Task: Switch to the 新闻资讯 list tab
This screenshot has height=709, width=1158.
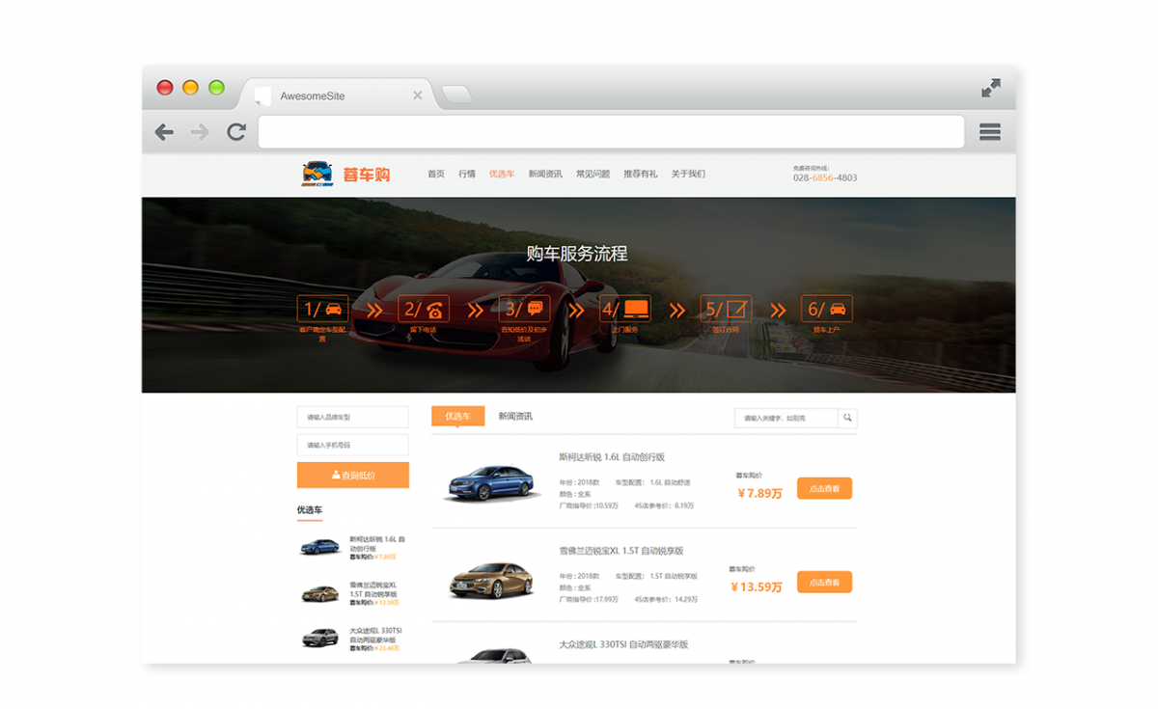Action: click(515, 416)
